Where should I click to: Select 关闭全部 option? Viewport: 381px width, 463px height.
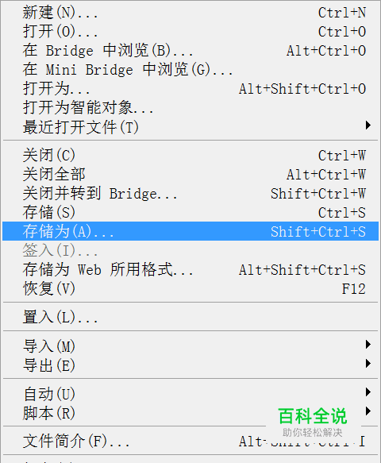tap(190, 175)
